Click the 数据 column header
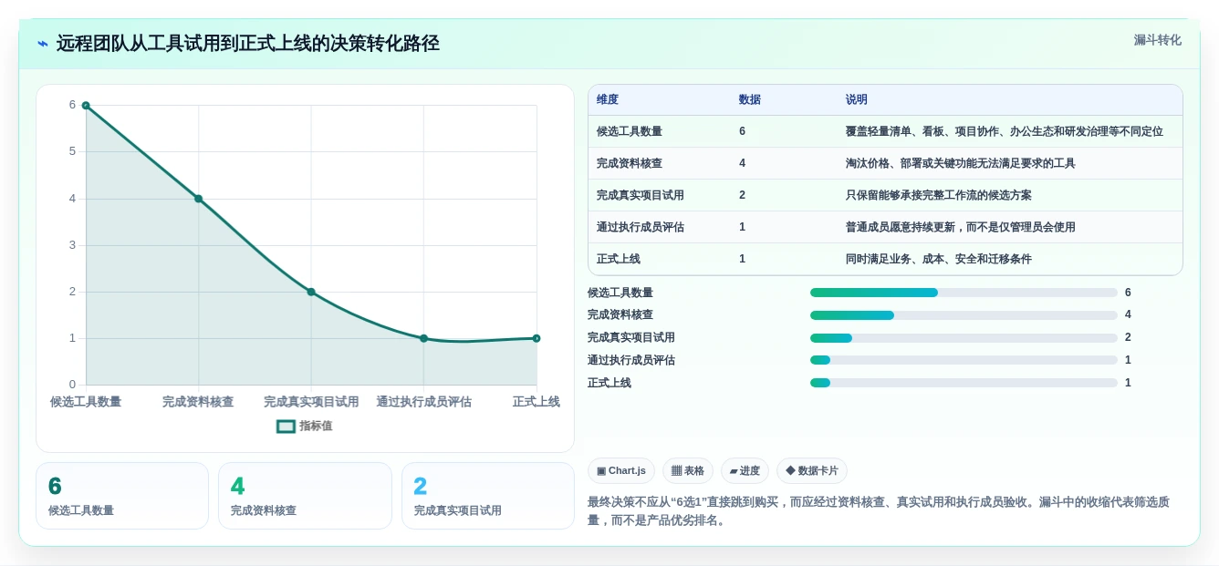 pyautogui.click(x=750, y=99)
